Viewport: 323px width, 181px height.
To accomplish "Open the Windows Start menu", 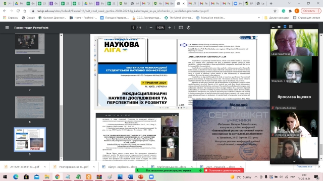I will coord(5,176).
